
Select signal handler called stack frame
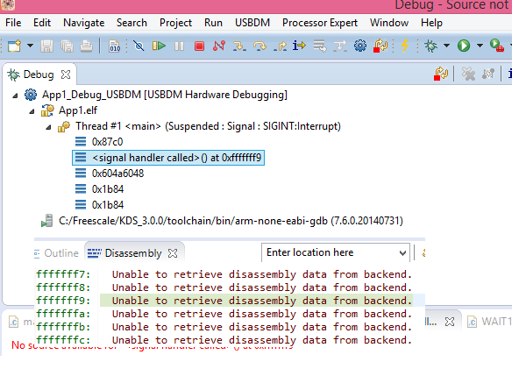click(x=168, y=158)
